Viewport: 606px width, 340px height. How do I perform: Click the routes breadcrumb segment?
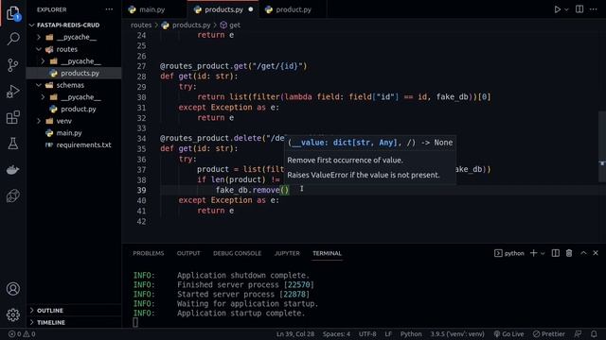pyautogui.click(x=141, y=25)
